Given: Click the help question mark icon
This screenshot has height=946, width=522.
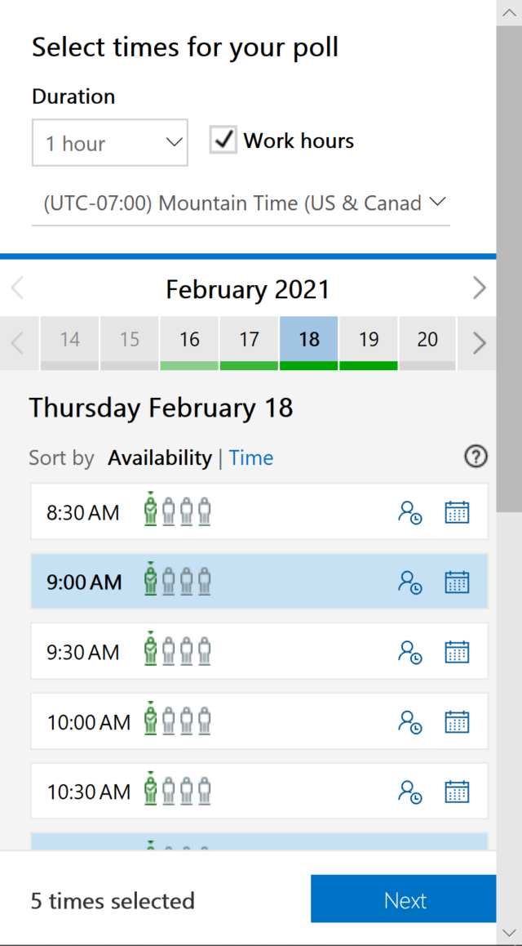Looking at the screenshot, I should click(476, 457).
